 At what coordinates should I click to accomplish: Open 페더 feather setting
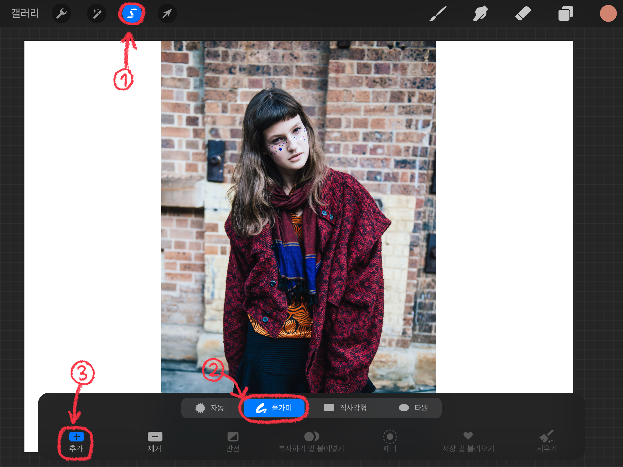tap(390, 441)
